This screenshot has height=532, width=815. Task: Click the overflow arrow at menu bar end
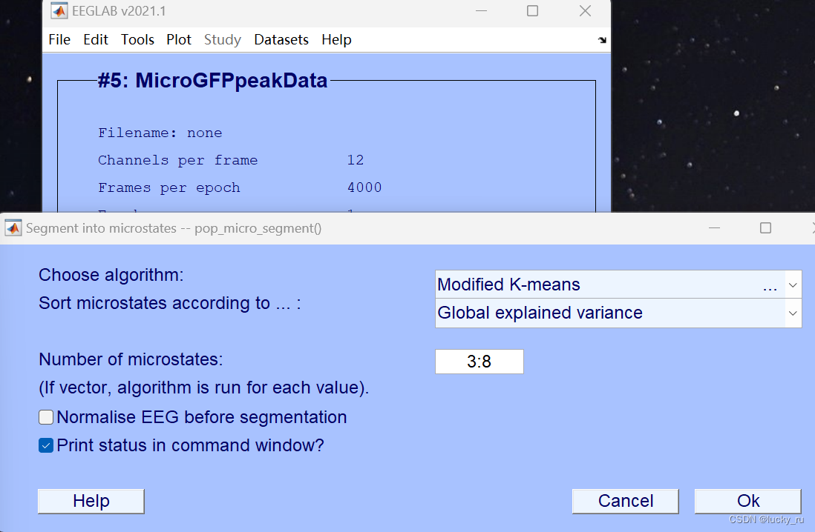602,39
